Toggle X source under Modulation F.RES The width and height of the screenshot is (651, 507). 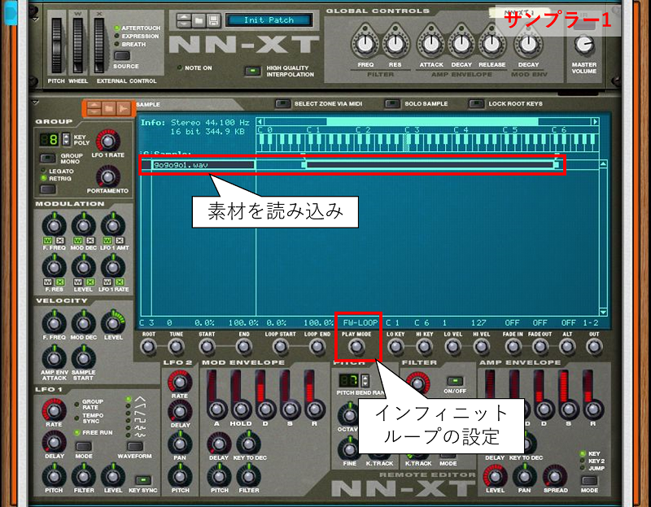[x=60, y=282]
